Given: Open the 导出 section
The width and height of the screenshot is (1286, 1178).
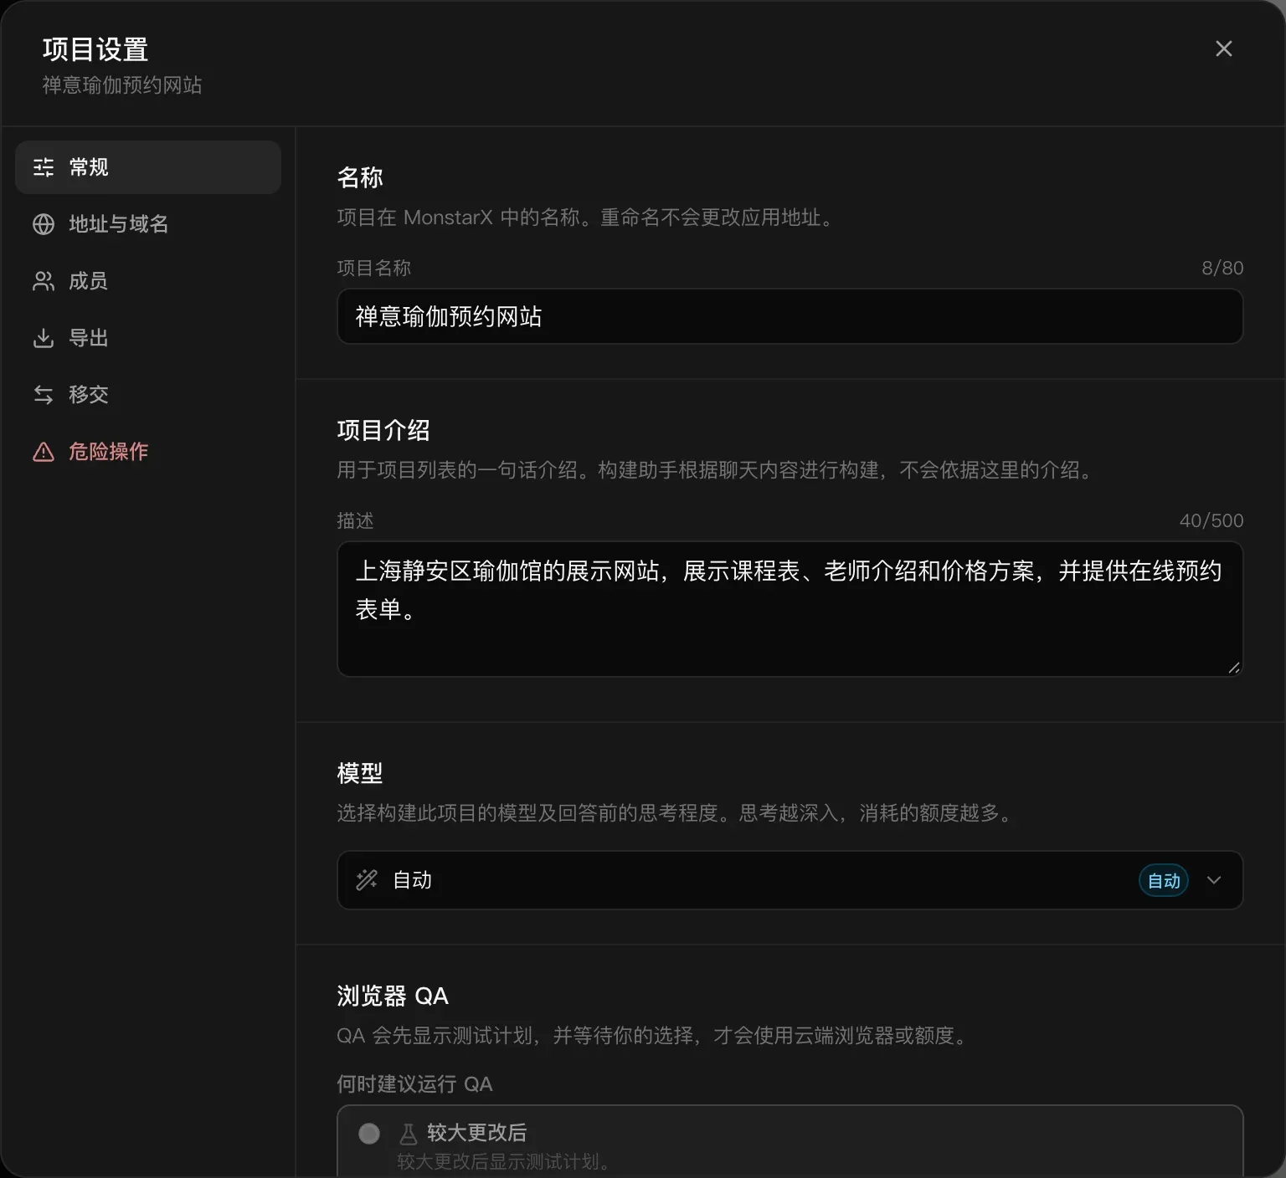Looking at the screenshot, I should coord(148,338).
